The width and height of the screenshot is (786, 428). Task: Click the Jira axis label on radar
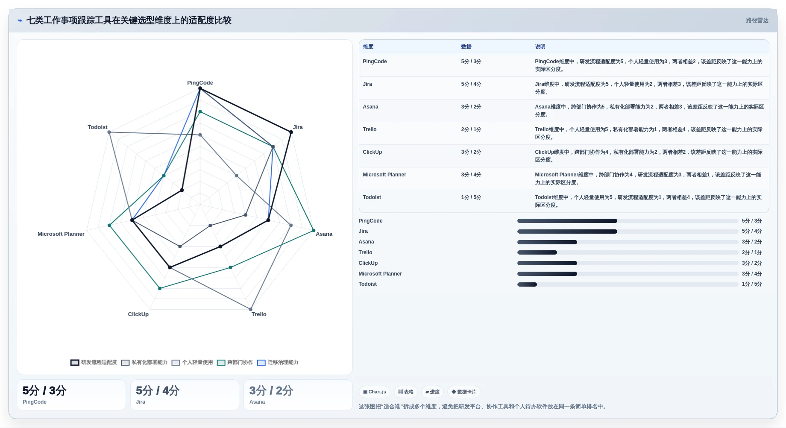coord(298,127)
